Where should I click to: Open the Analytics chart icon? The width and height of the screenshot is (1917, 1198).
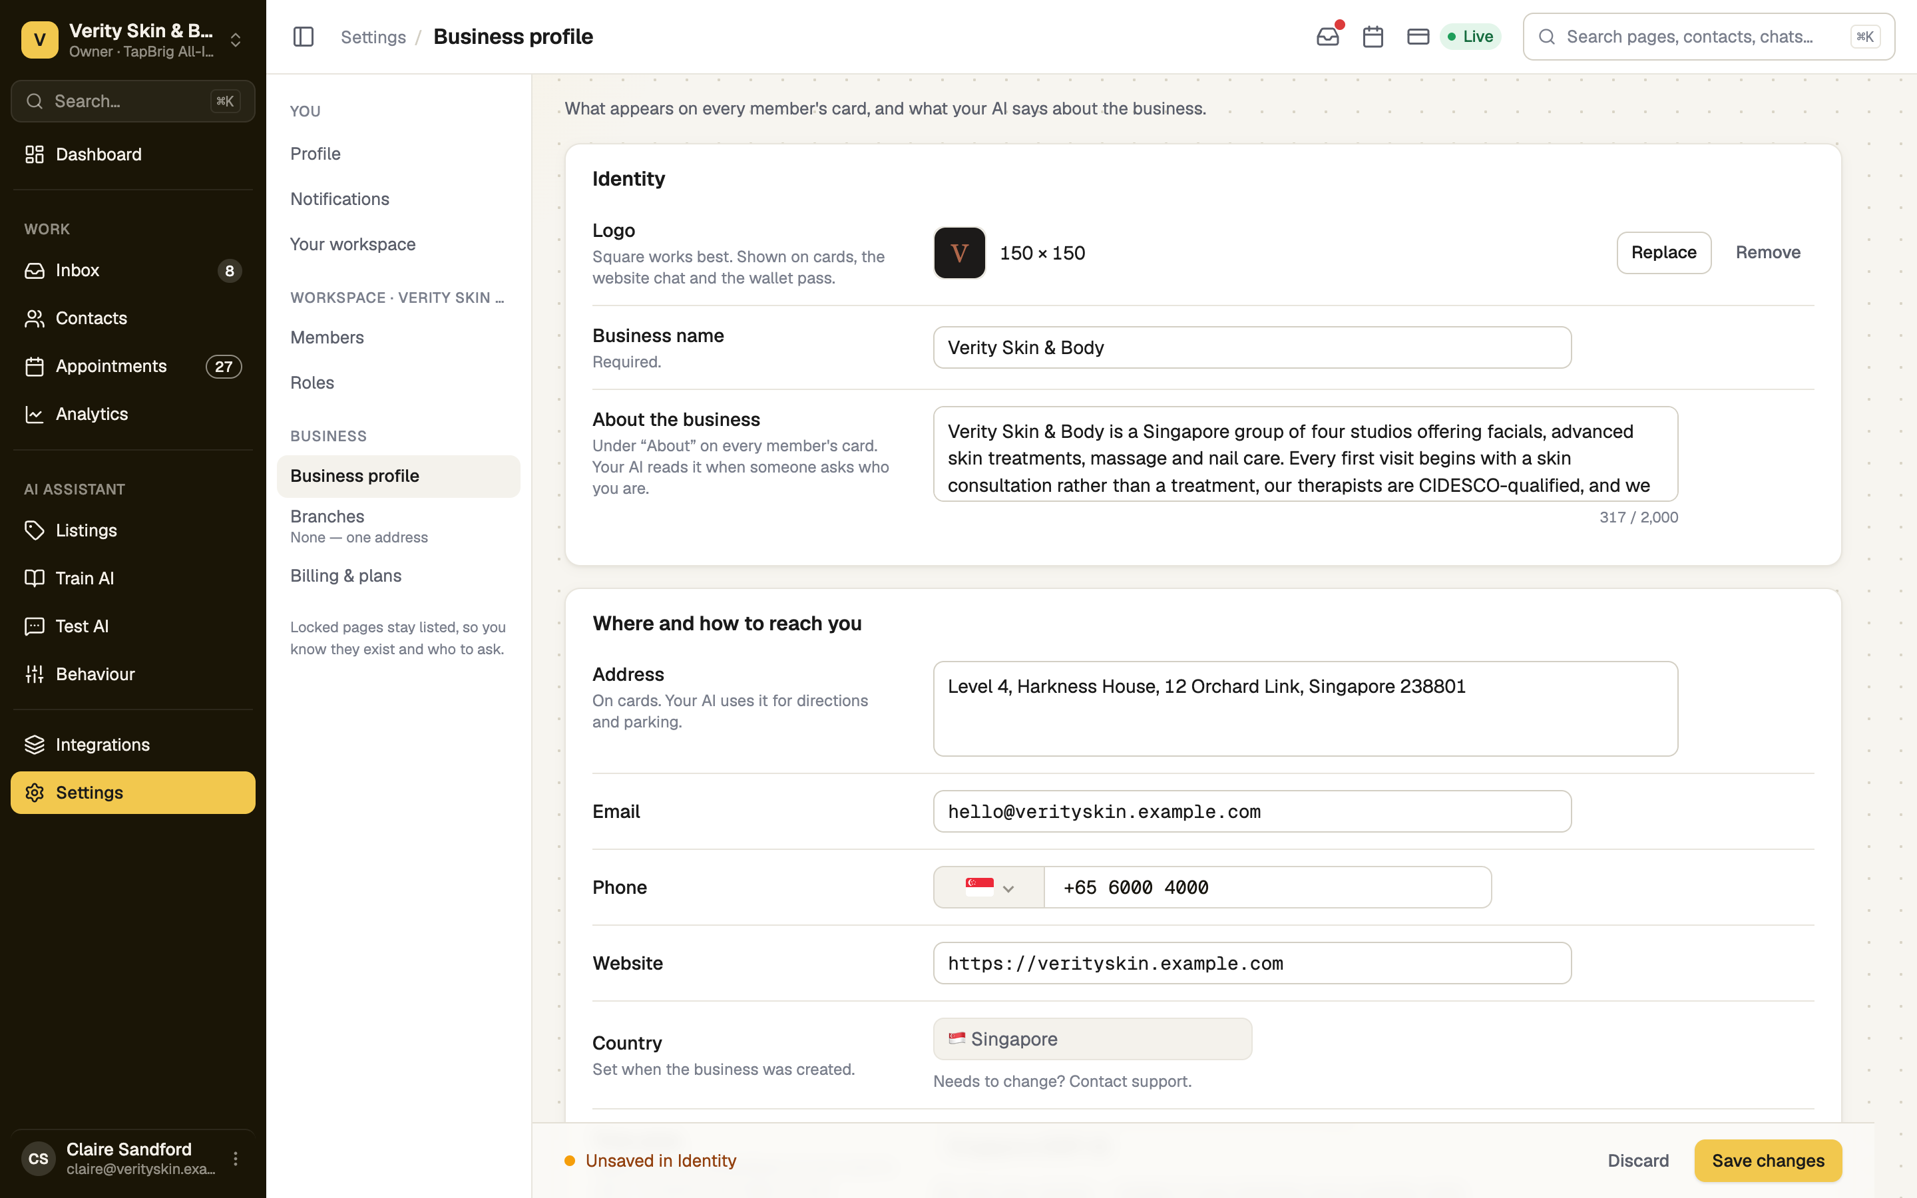tap(34, 415)
